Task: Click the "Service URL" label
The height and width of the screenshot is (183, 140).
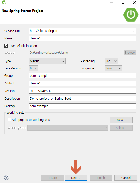Action: (12, 31)
